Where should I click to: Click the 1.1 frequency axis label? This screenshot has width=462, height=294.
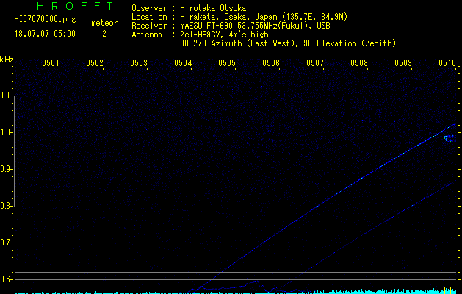pos(6,96)
